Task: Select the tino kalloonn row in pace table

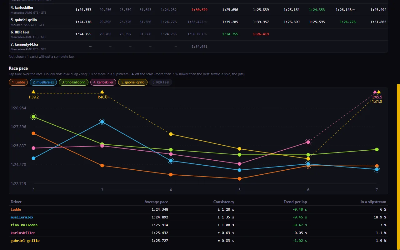Action: tap(198, 225)
